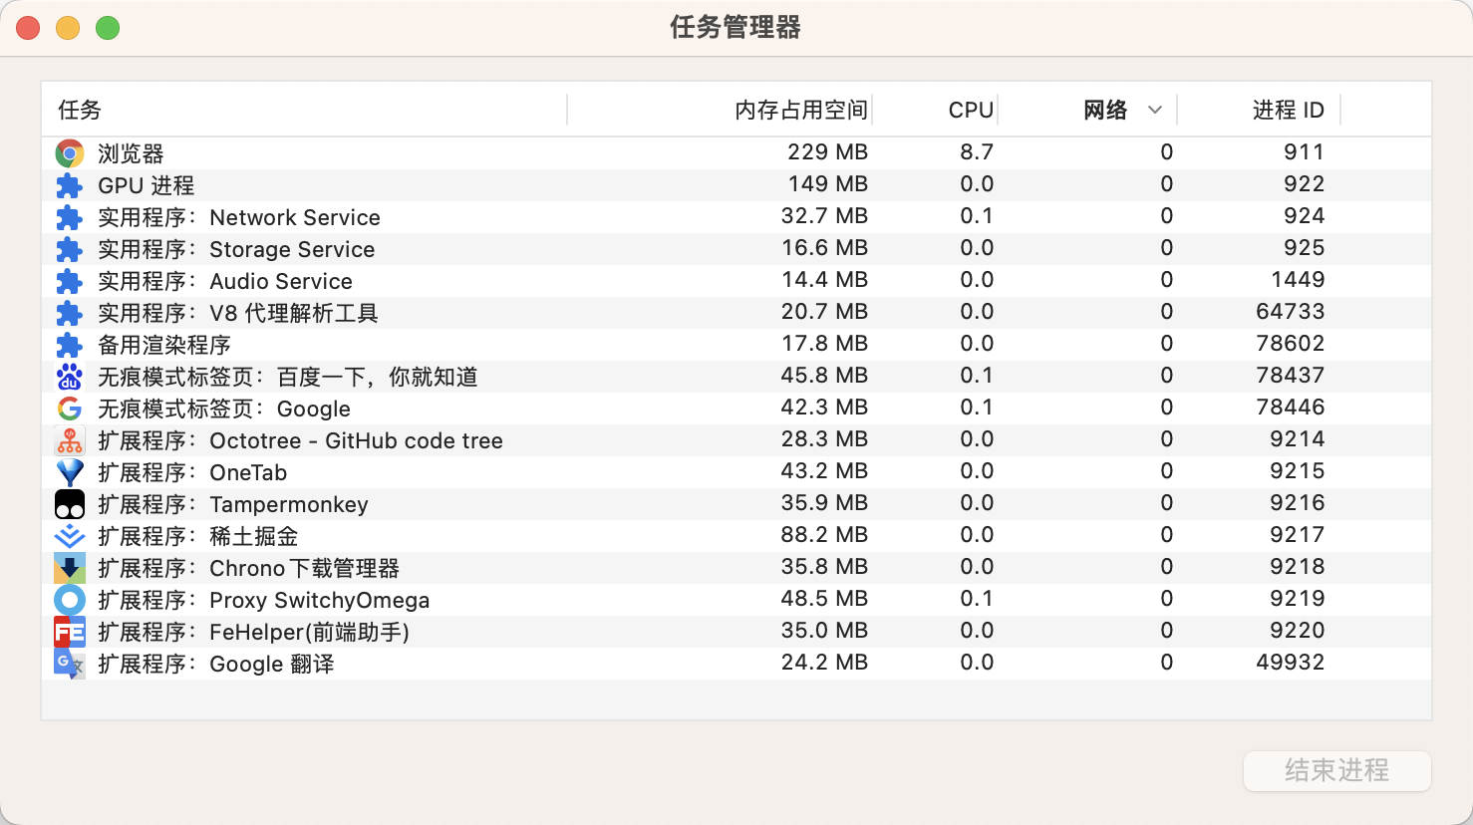Select 扩展程序：FeHelper(前端助手) row
This screenshot has height=825, width=1473.
point(736,632)
